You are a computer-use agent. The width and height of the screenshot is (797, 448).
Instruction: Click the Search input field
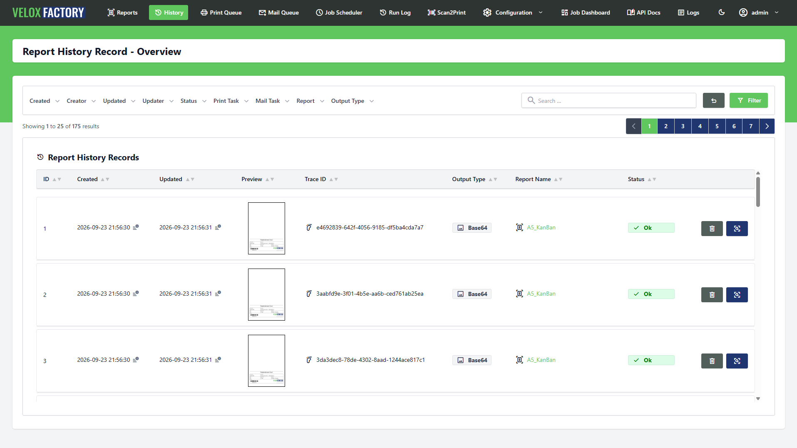pyautogui.click(x=608, y=100)
